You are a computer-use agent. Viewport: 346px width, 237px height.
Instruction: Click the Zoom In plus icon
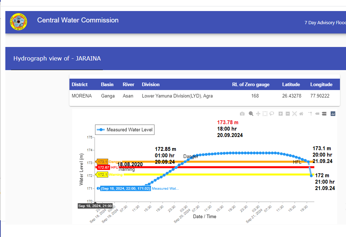tap(281, 114)
